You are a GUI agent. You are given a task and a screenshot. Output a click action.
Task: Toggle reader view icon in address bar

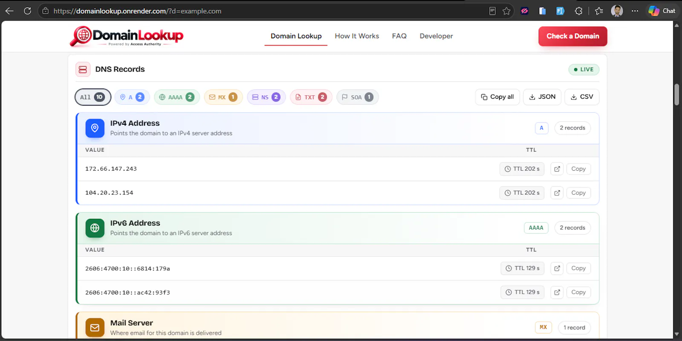(492, 11)
